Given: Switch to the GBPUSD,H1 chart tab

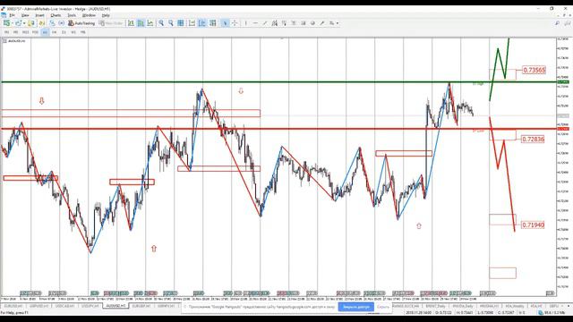Looking at the screenshot, I should [38, 306].
